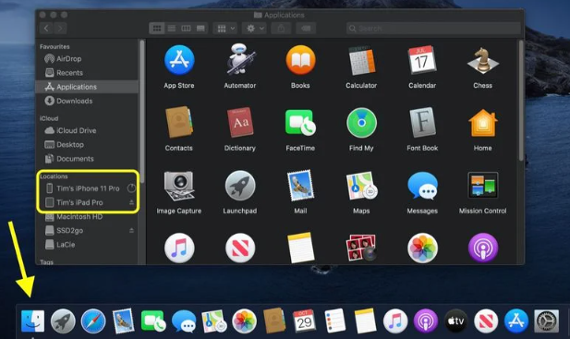570x339 pixels.
Task: Go forward with the Finder forward arrow
Action: [x=60, y=29]
